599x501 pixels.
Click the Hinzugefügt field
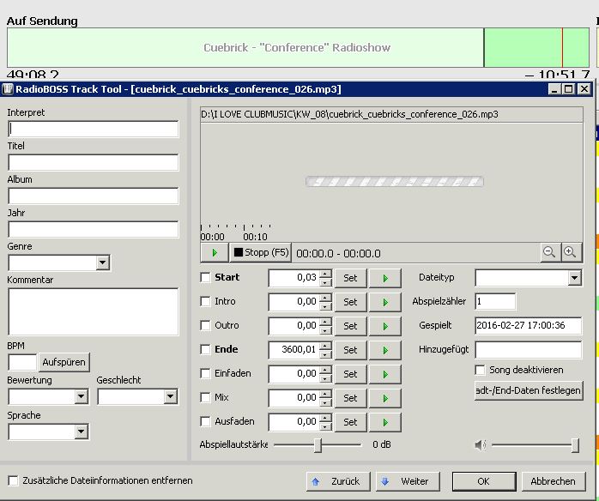coord(529,350)
